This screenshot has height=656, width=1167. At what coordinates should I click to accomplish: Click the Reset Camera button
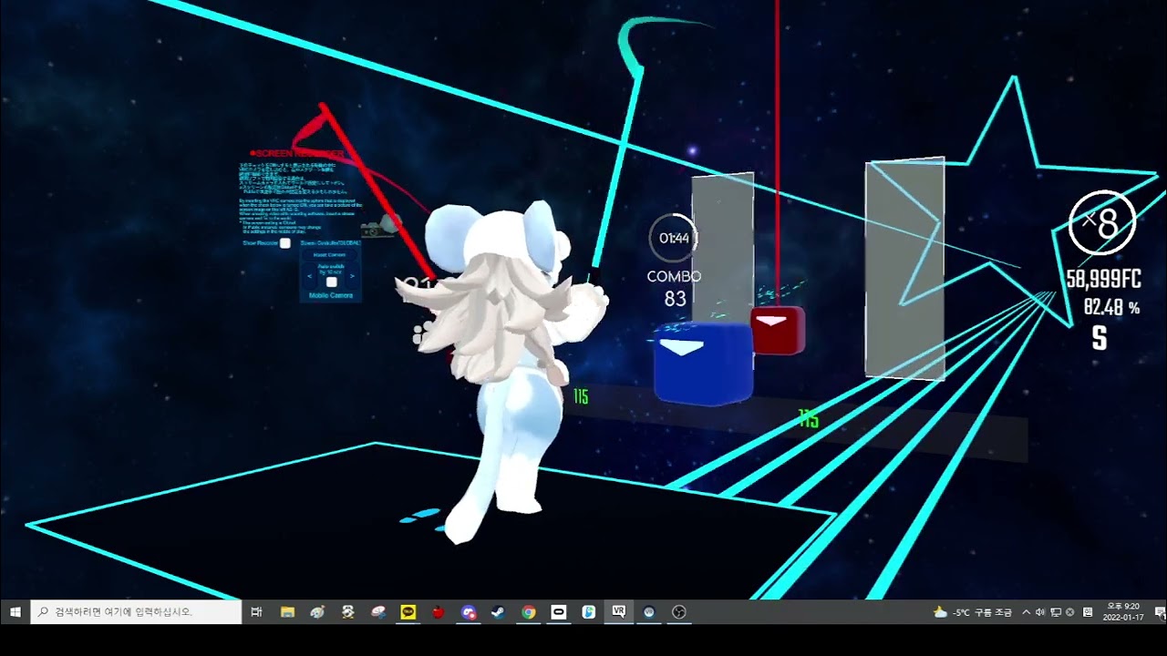point(330,255)
